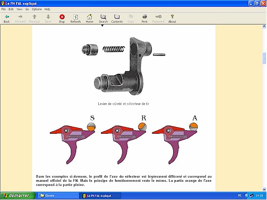Open the Edit menu

[11, 9]
